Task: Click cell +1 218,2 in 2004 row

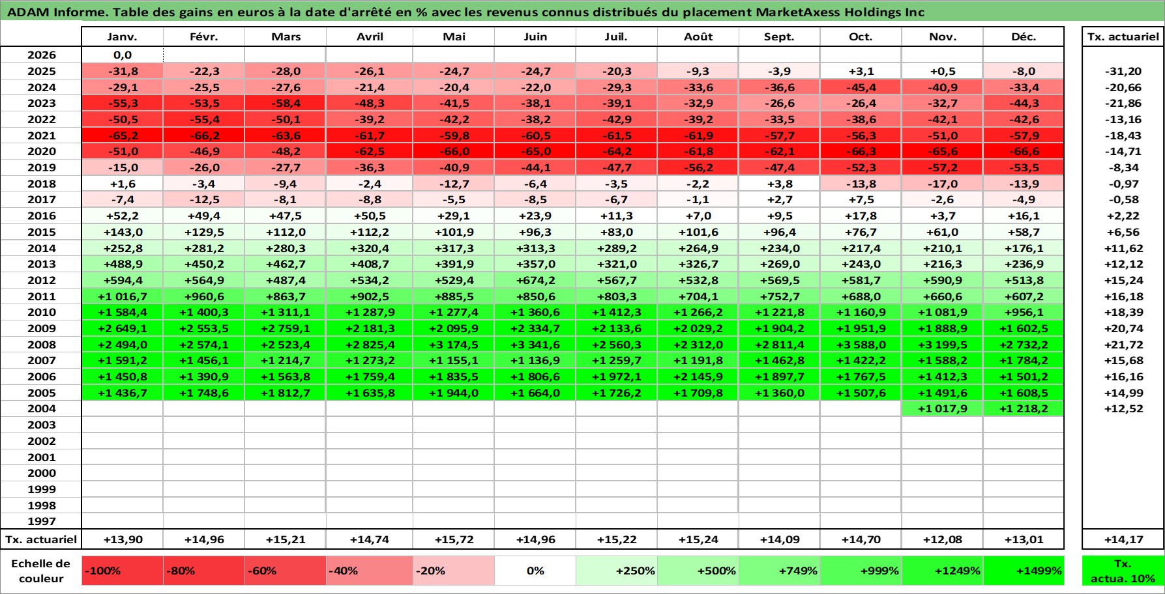Action: point(1024,408)
